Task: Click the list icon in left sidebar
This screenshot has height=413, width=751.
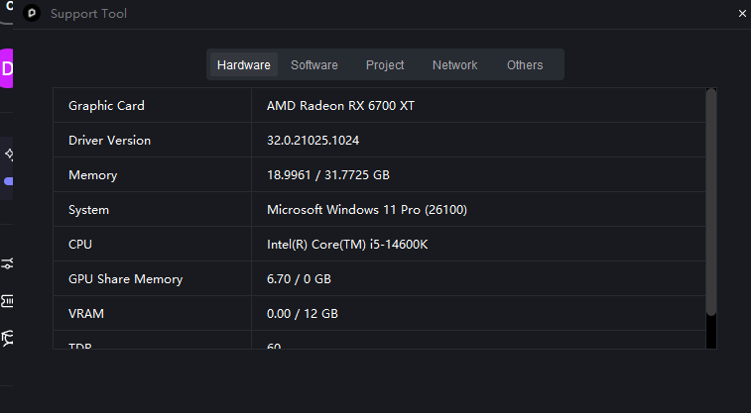Action: click(8, 300)
